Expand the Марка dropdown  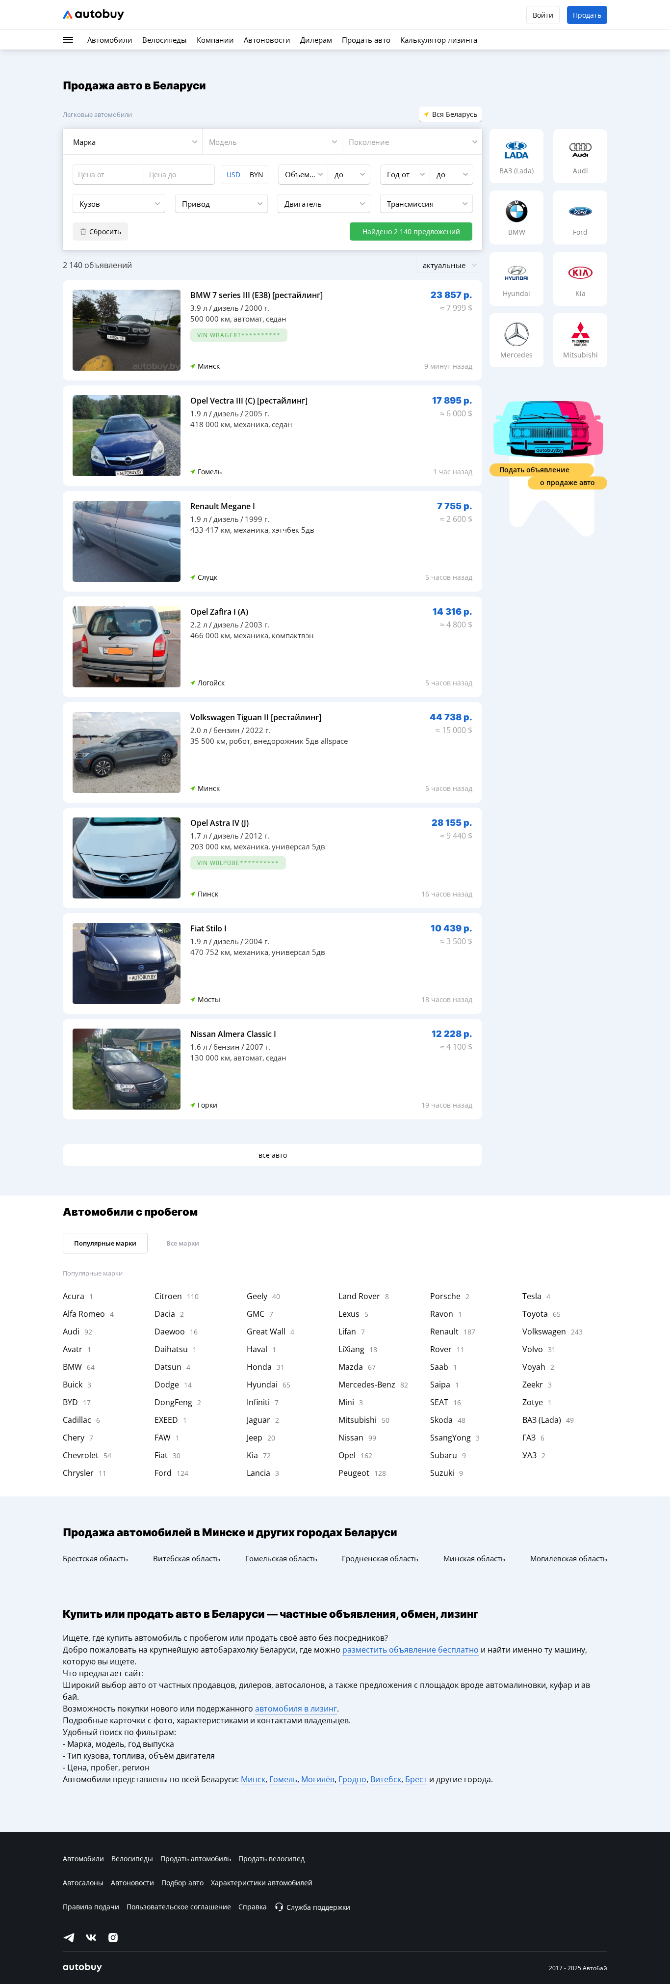pos(132,142)
